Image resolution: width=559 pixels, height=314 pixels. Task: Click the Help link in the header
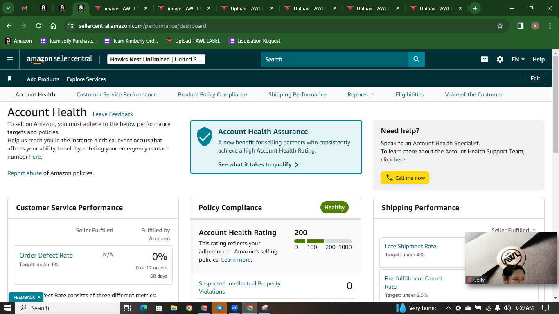point(539,59)
